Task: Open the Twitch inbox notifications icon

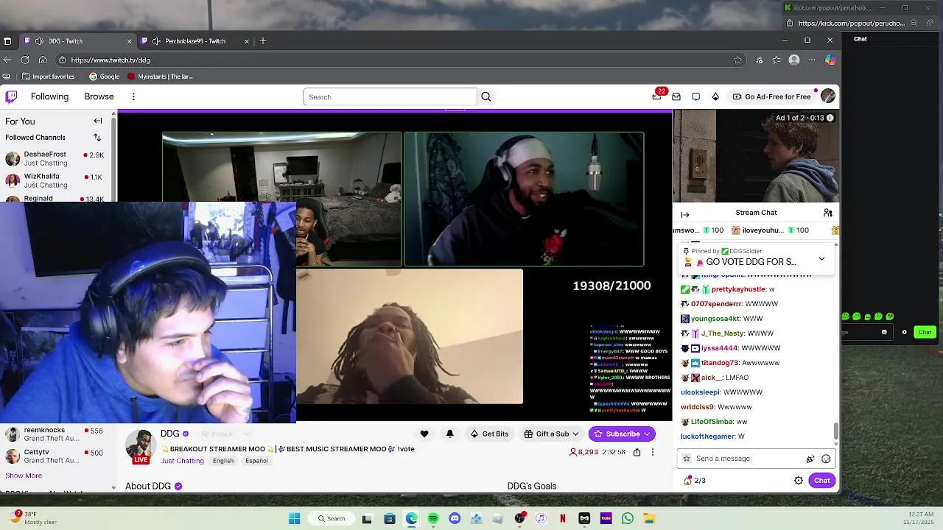Action: pos(676,96)
